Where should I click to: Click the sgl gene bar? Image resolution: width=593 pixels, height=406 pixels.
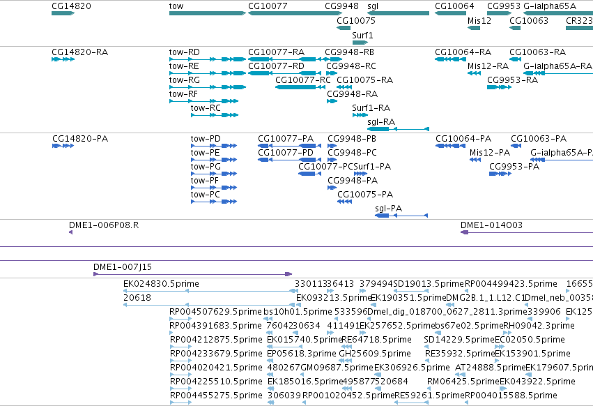point(398,13)
